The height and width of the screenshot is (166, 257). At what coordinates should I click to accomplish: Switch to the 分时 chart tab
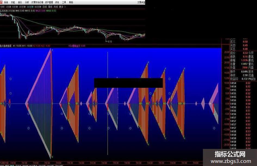click(x=2, y=7)
